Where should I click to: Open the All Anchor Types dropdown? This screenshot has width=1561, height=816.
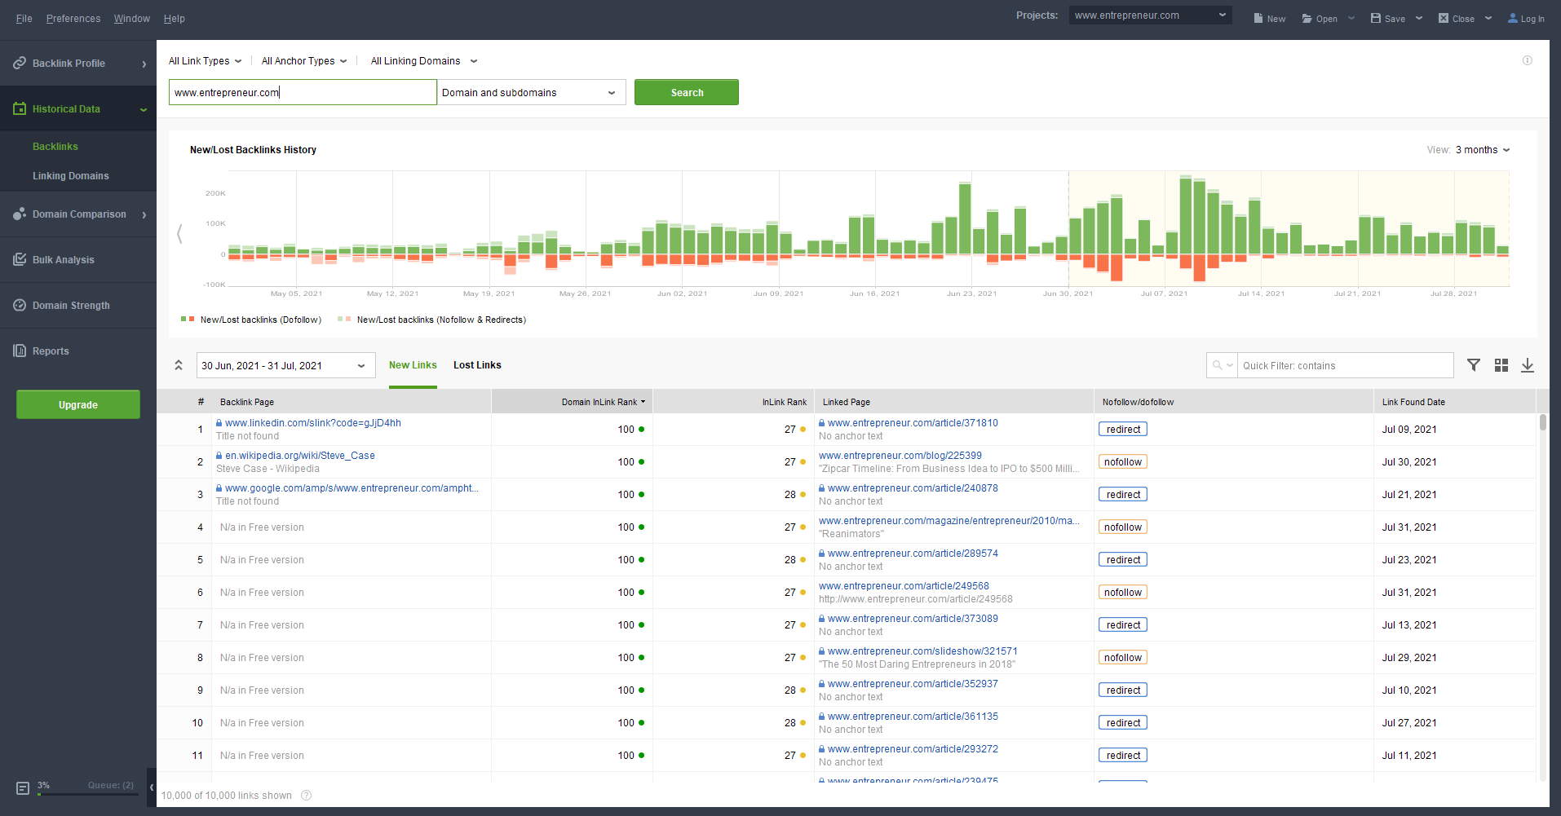pos(304,61)
